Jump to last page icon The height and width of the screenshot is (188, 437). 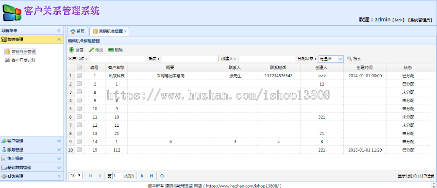click(151, 176)
